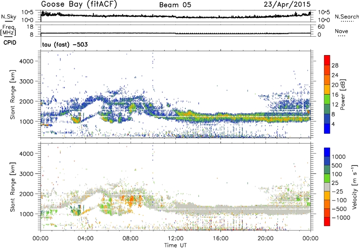Click the '-1000' tick on Velocity colorbar
This screenshot has height=248, width=359.
click(x=341, y=218)
